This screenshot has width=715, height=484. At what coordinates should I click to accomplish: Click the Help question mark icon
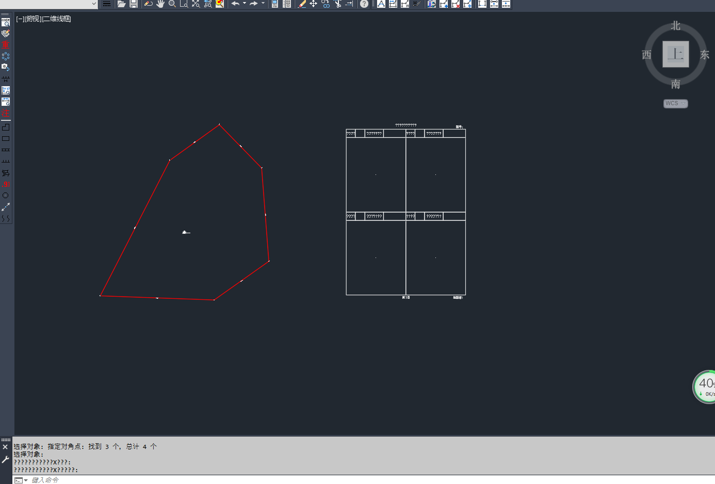(x=364, y=4)
